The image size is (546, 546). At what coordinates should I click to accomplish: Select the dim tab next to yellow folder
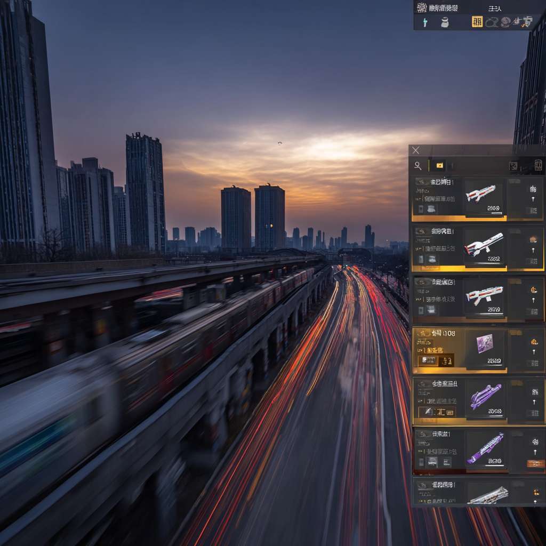pyautogui.click(x=452, y=166)
